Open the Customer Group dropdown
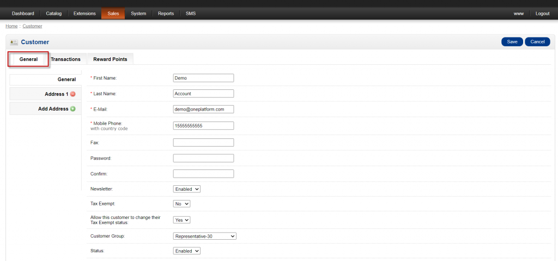Image resolution: width=558 pixels, height=261 pixels. pos(204,236)
